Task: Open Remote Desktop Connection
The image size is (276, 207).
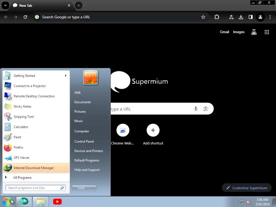Action: point(36,96)
